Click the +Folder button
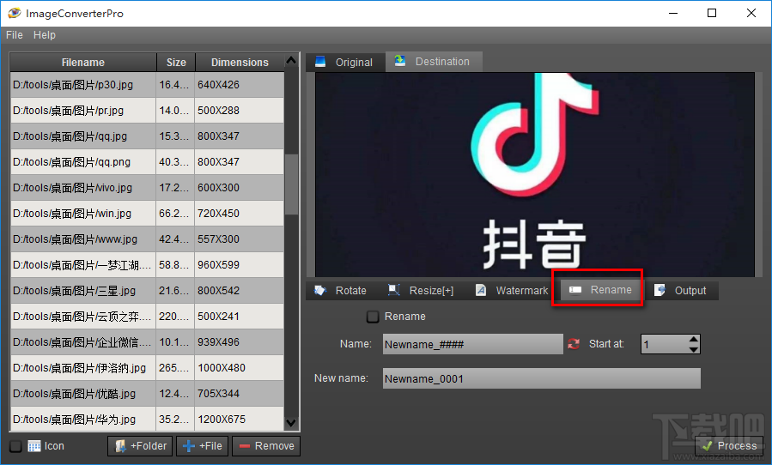 [140, 446]
